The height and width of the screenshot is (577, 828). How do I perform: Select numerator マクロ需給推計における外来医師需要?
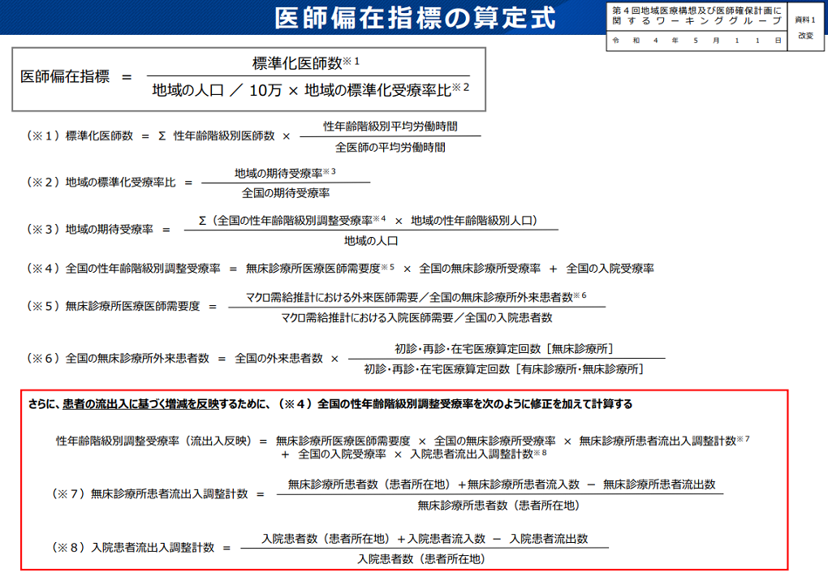pos(332,297)
